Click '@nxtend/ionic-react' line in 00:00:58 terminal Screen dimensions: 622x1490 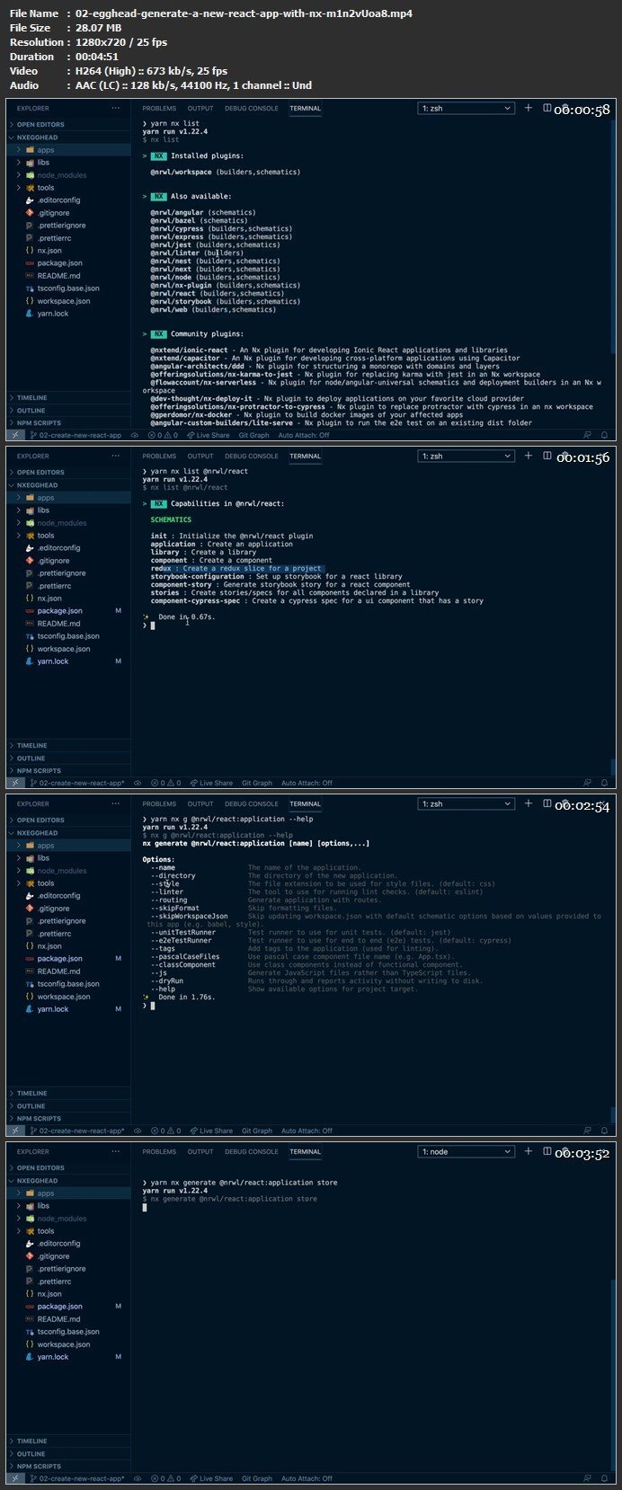[x=329, y=350]
